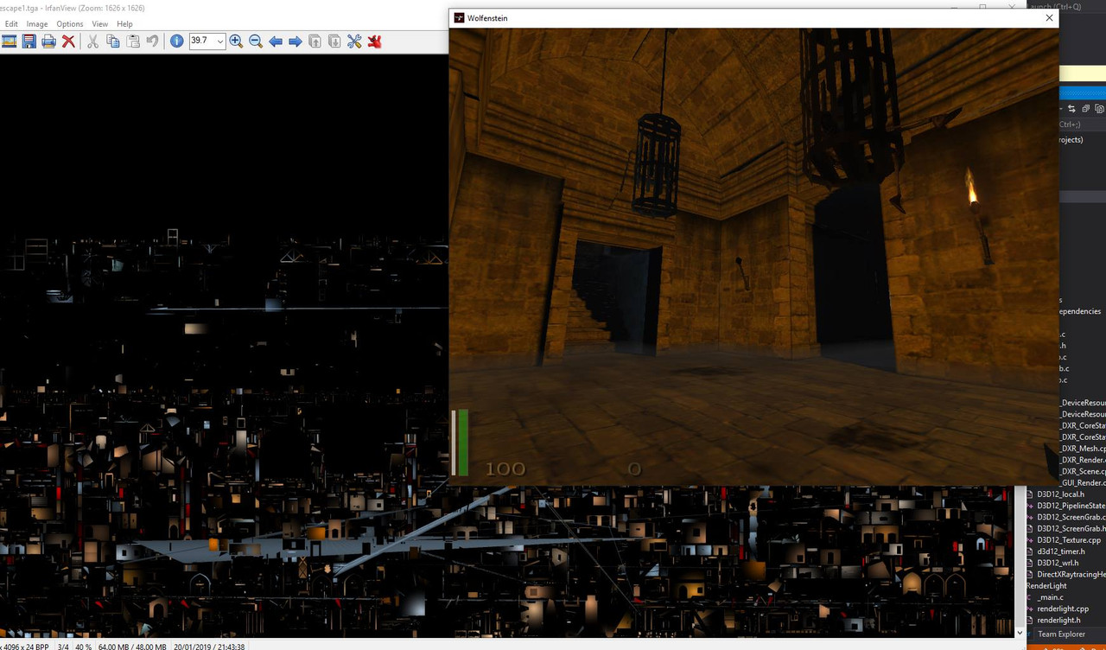
Task: Select the _DXR_Scene file in Solution Explorer
Action: point(1083,472)
